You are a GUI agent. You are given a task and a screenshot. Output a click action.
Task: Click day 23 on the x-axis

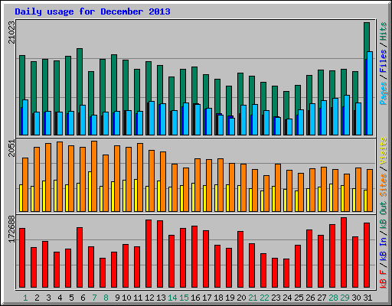pyautogui.click(x=276, y=298)
